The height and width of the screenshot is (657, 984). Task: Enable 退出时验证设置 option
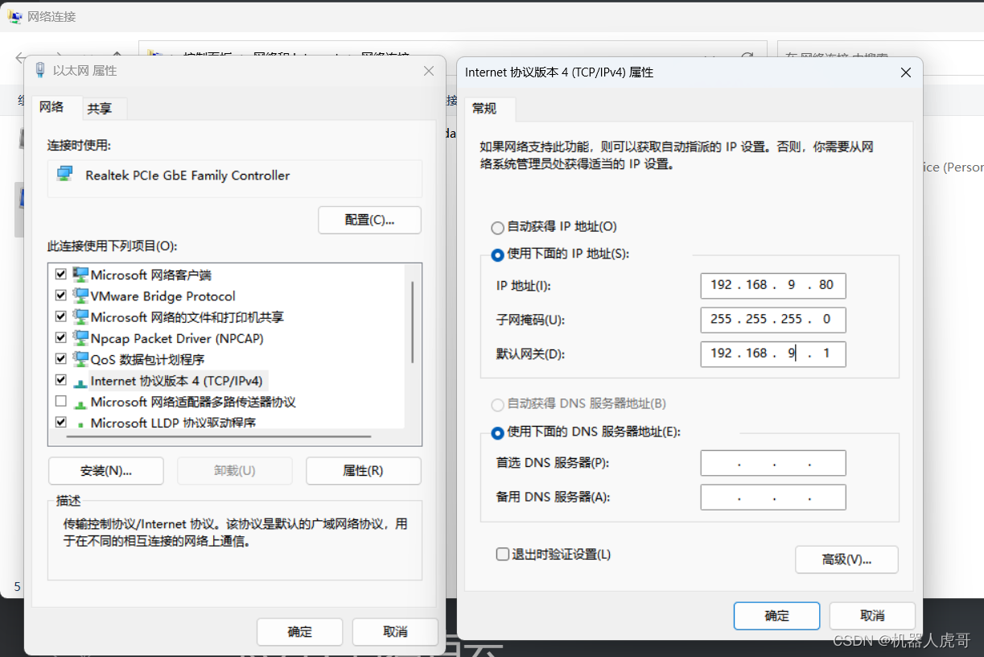[502, 554]
